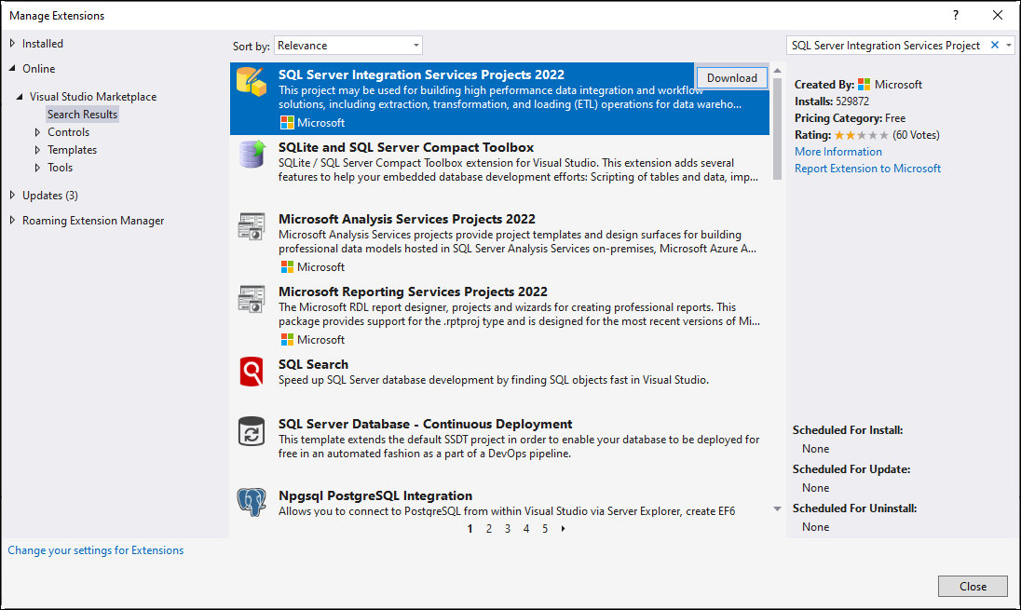This screenshot has width=1021, height=610.
Task: Click the Scheduled For Update label
Action: click(851, 468)
